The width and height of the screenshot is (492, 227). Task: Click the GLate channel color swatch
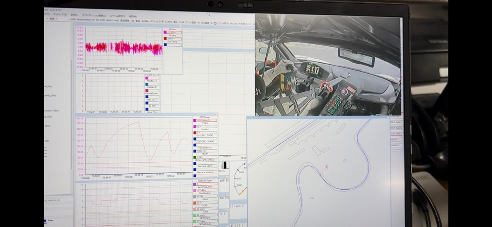(x=165, y=32)
